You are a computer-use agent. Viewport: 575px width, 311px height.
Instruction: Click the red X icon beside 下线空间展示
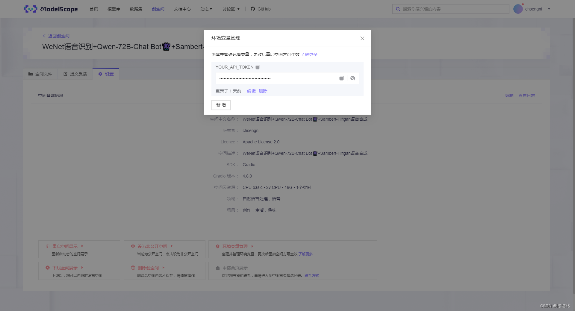tap(48, 268)
